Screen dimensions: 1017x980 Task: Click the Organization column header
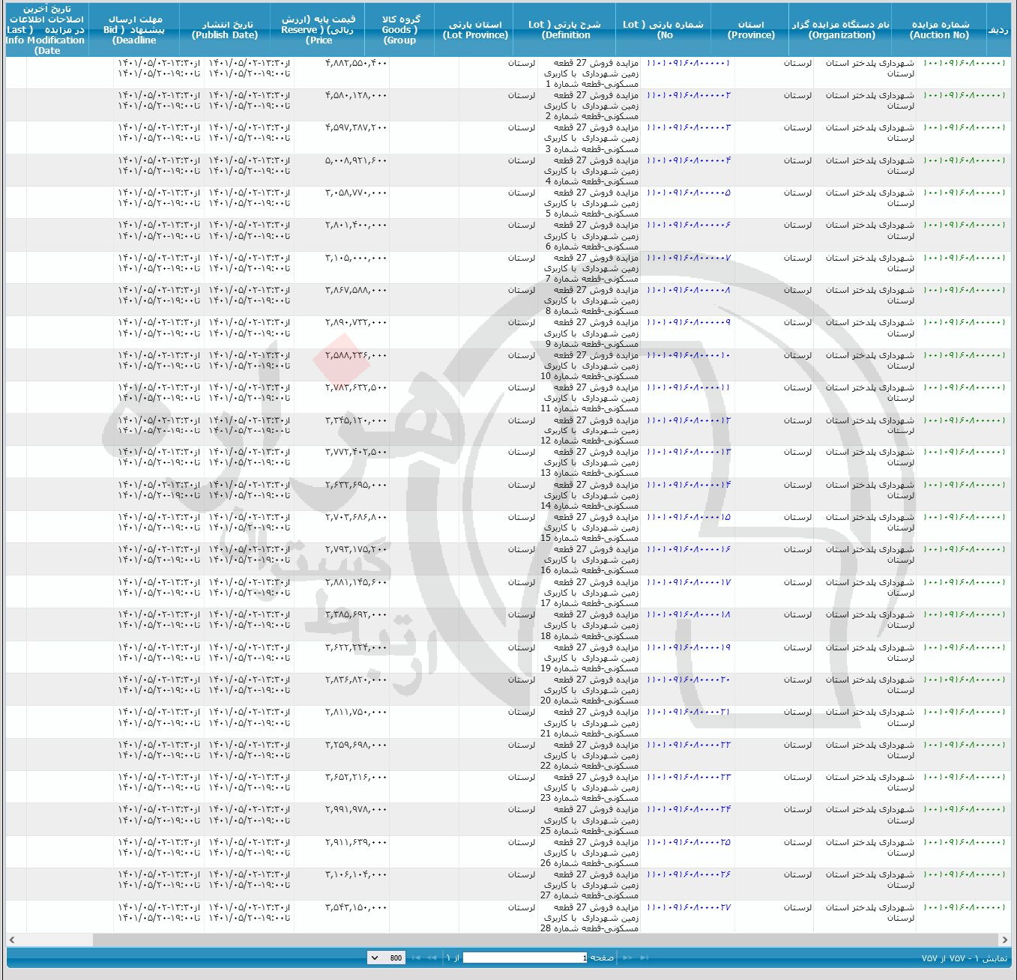pyautogui.click(x=841, y=29)
